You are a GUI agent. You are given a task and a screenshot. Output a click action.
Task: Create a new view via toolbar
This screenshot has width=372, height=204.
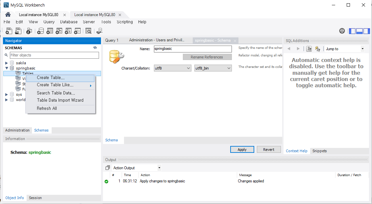click(x=59, y=31)
